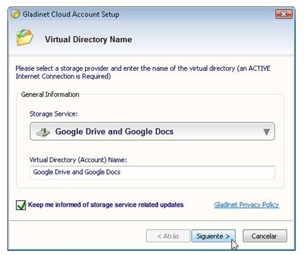This screenshot has height=255, width=304.
Task: Click the 'Gladinet Cloud Account Setup' title text
Action: click(x=71, y=14)
